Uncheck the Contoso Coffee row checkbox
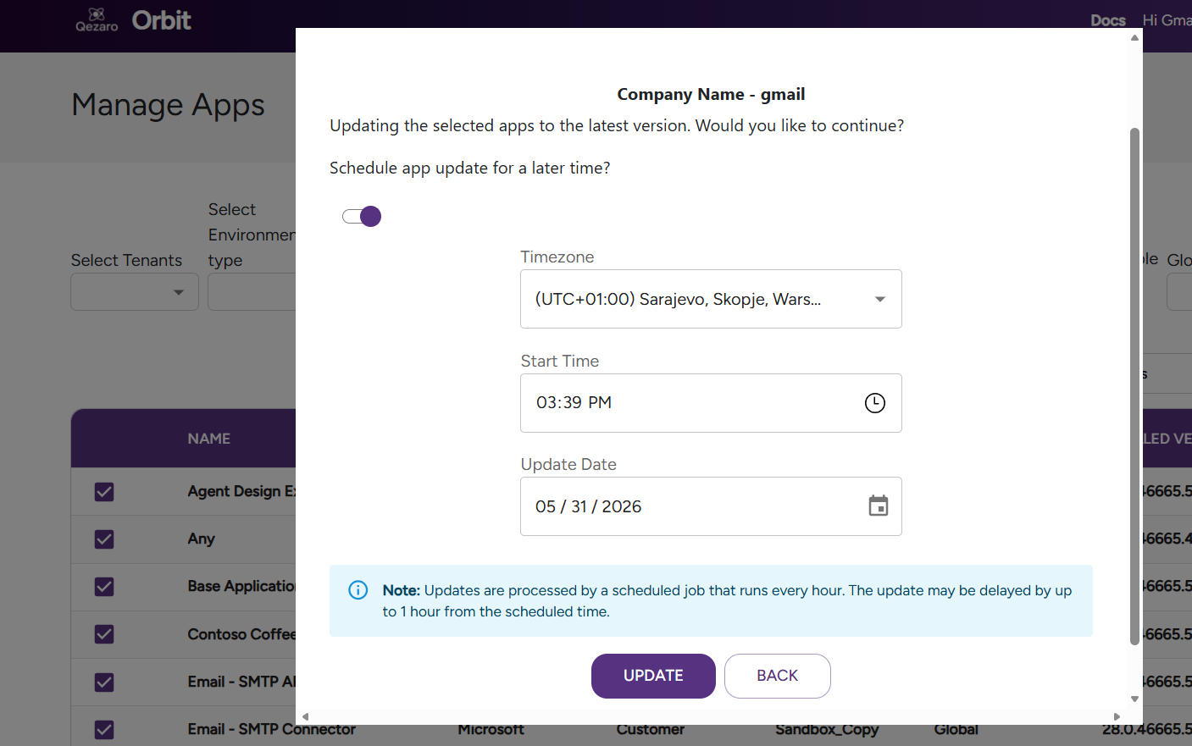The image size is (1192, 746). [x=104, y=634]
